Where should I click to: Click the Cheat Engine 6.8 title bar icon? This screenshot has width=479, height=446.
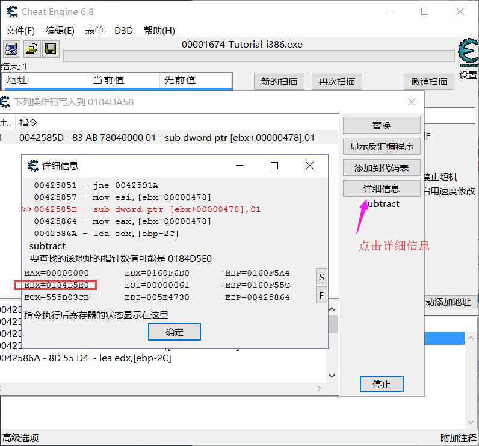click(x=11, y=11)
